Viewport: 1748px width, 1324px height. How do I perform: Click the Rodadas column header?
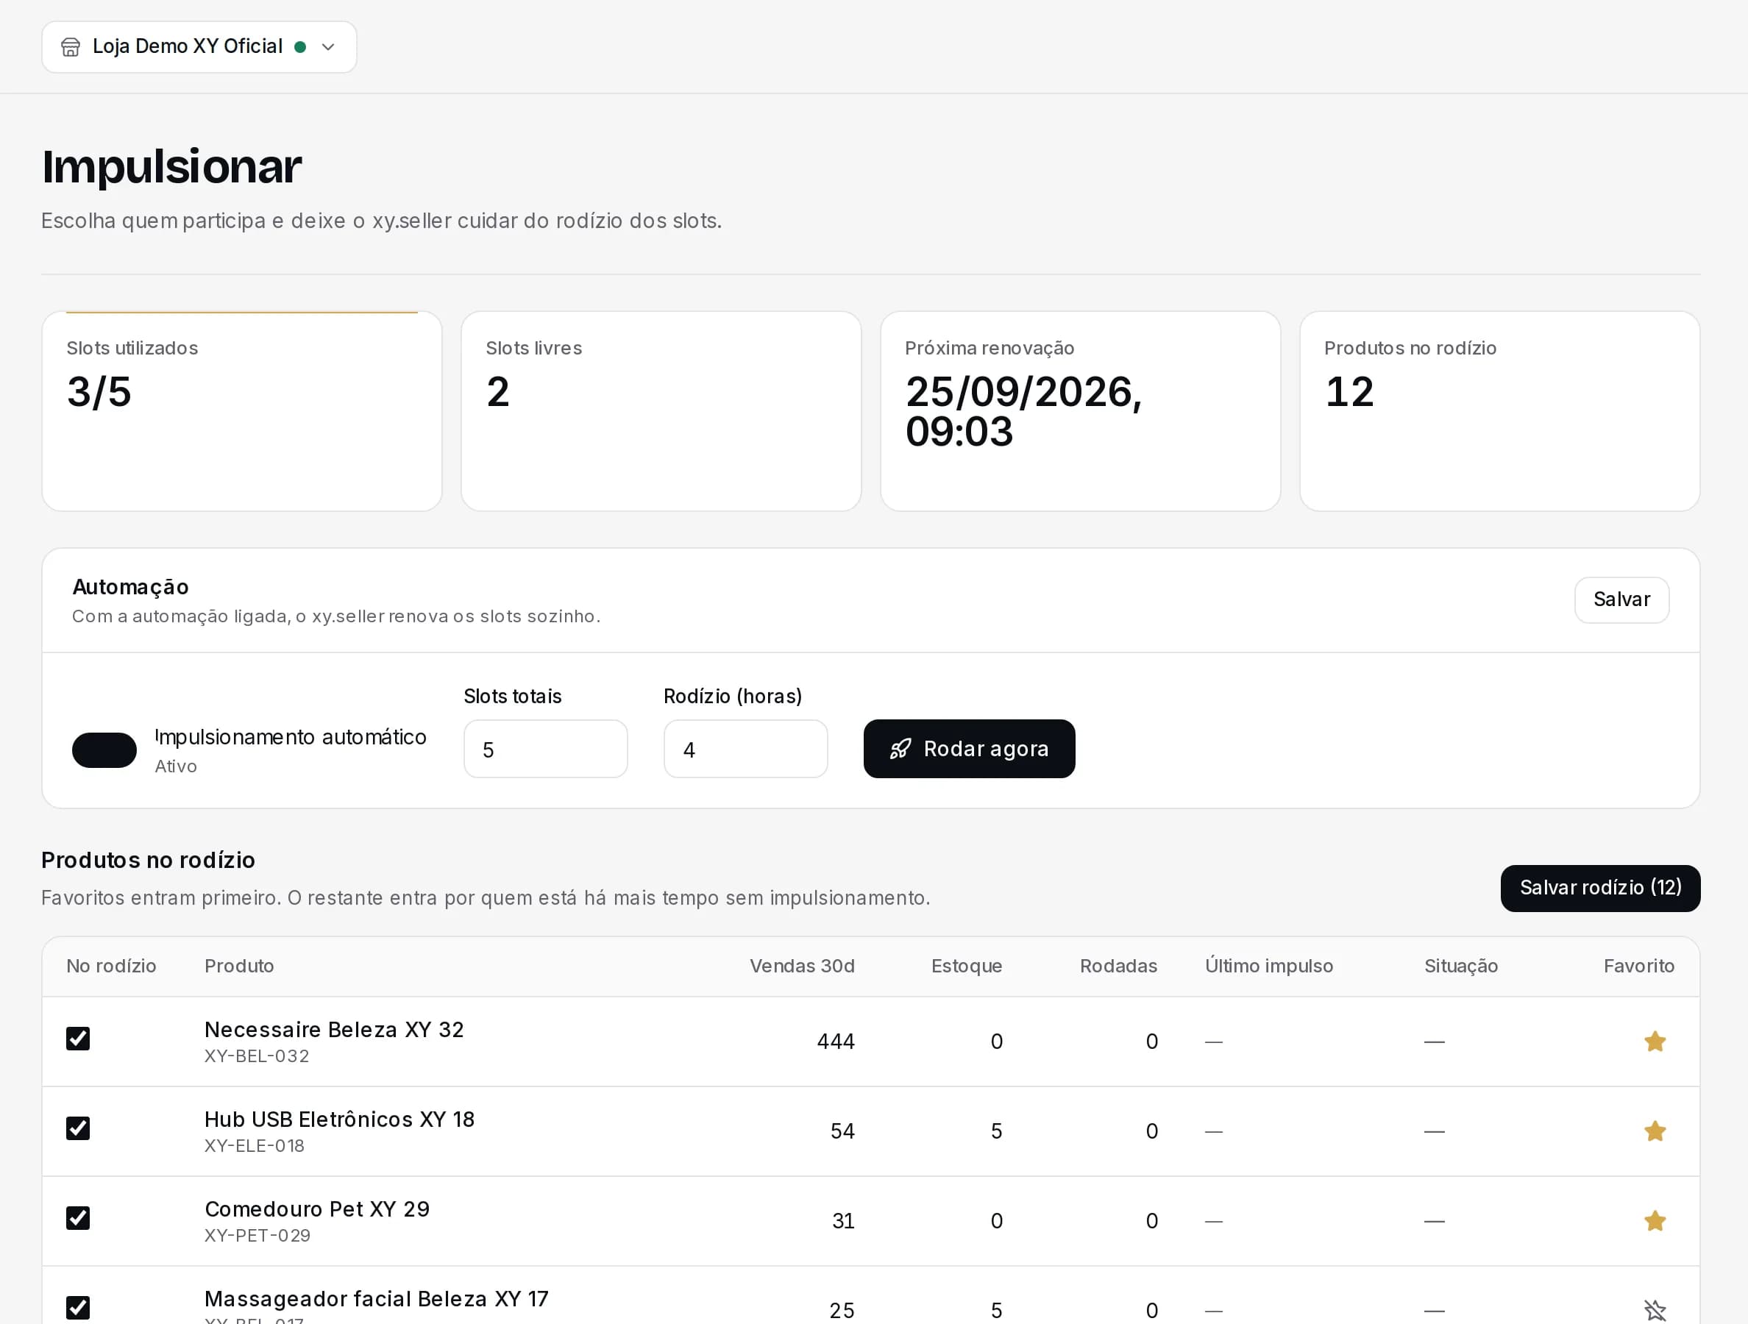pyautogui.click(x=1118, y=966)
